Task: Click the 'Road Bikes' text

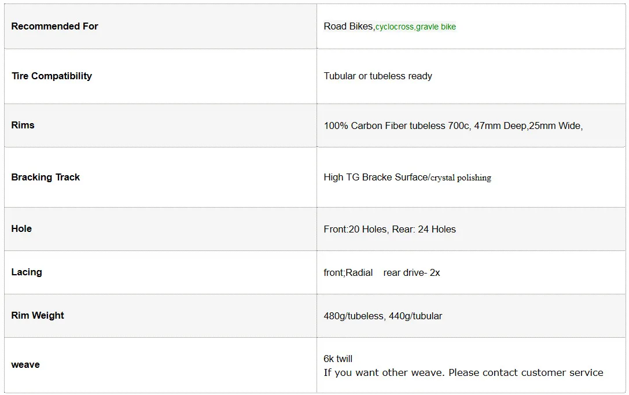Action: [x=348, y=26]
